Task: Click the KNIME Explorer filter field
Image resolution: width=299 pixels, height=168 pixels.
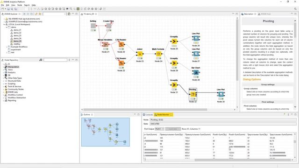Action: [55, 14]
